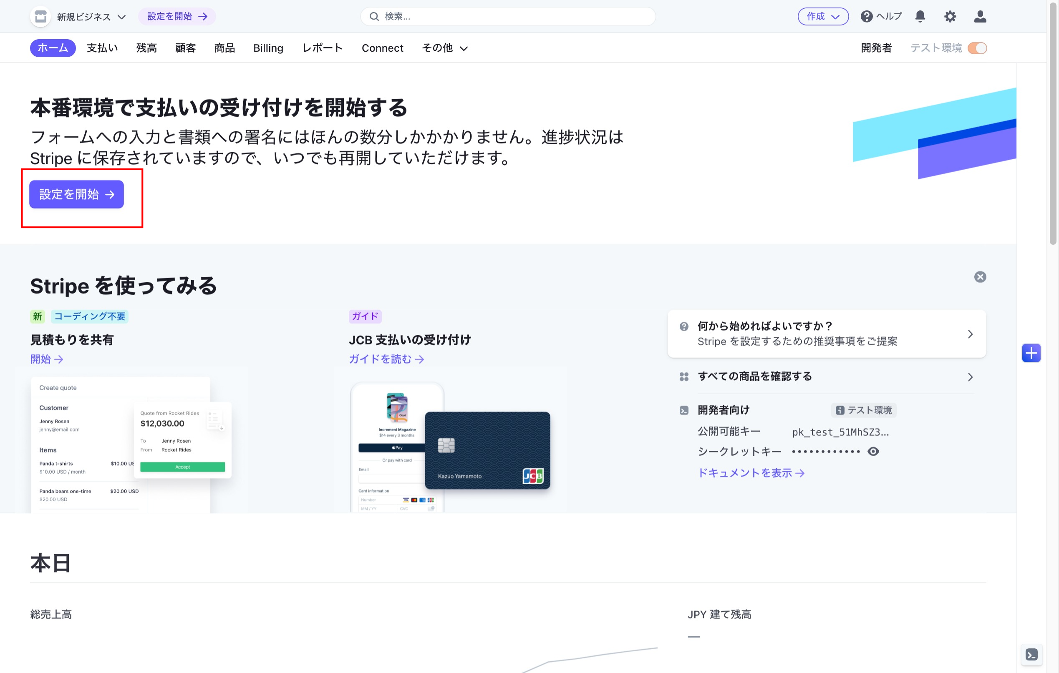Click the new business store avatar icon
This screenshot has width=1059, height=673.
pyautogui.click(x=40, y=17)
